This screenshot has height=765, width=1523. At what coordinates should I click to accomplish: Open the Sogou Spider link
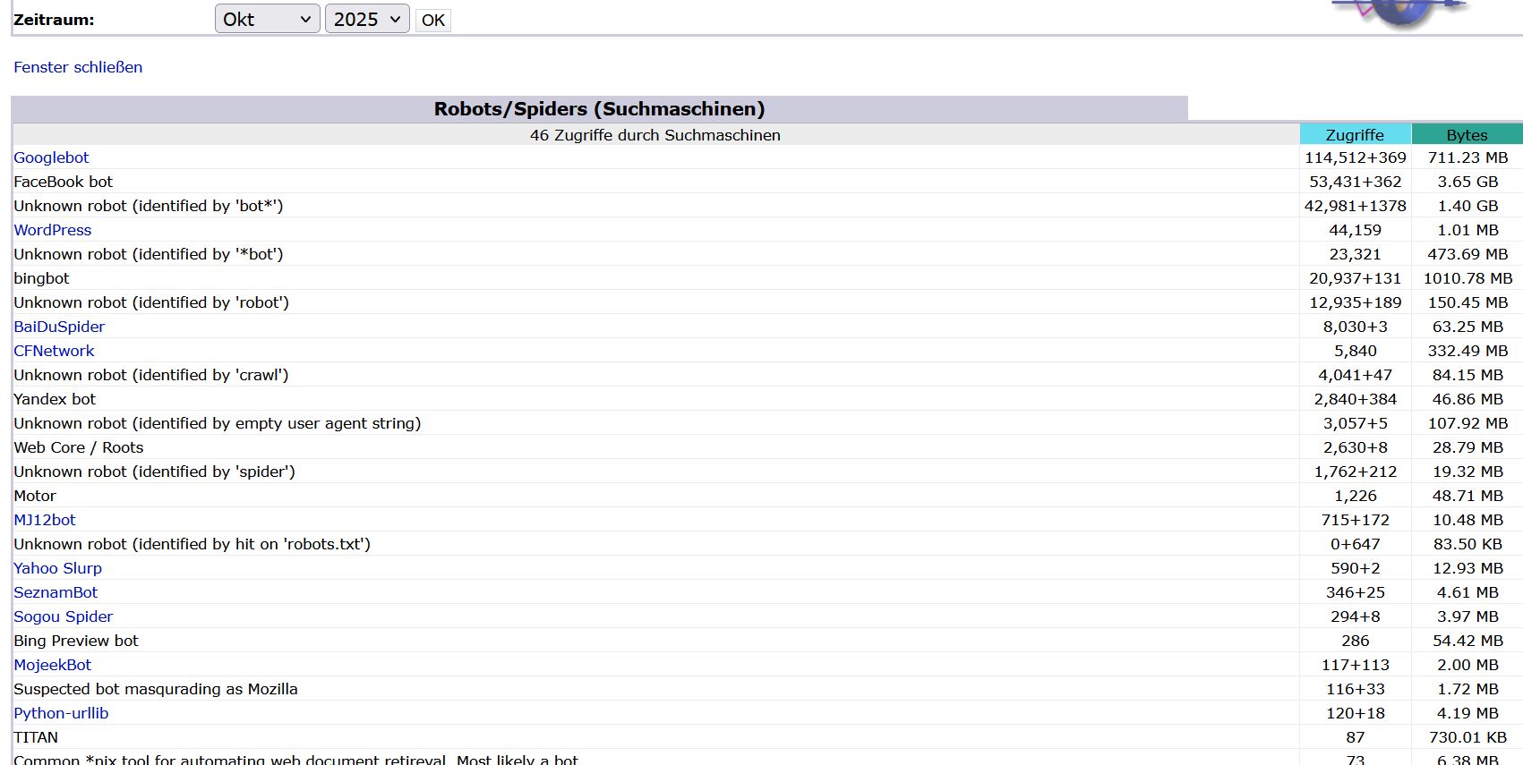coord(63,616)
